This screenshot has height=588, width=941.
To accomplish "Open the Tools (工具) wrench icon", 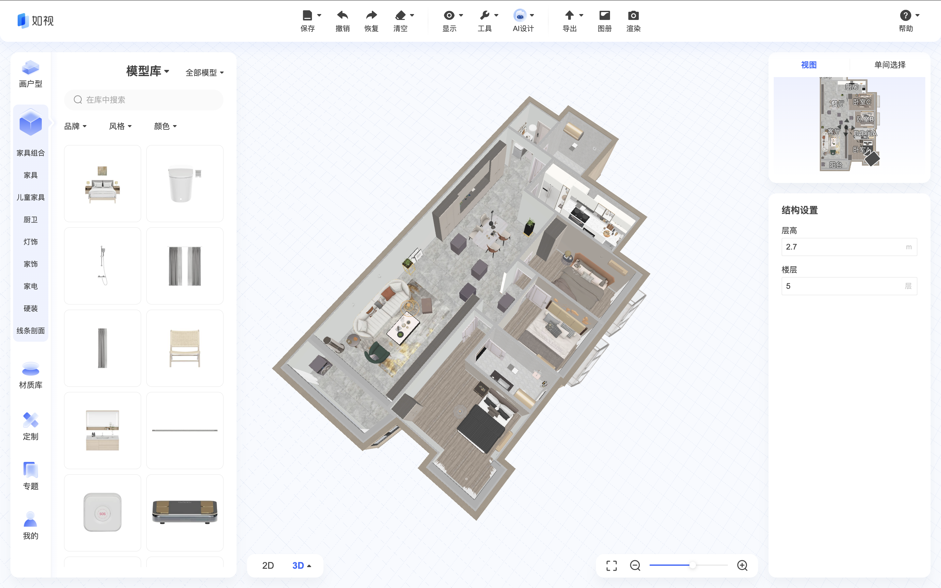I will [x=484, y=16].
